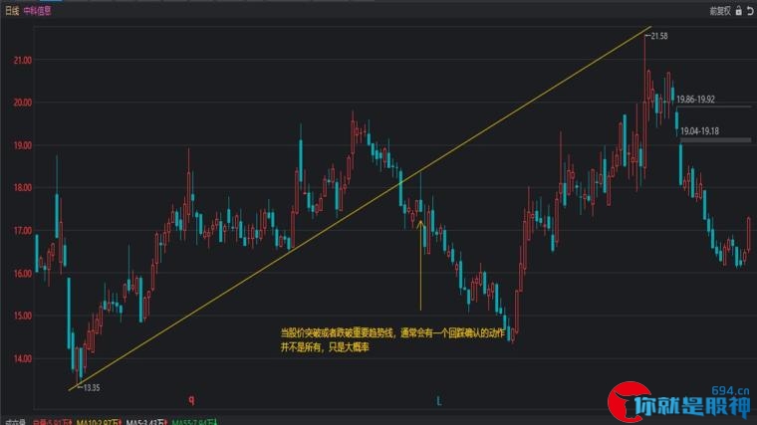
Task: Click the yellow annotation text 当股价突破或者跌破重要趋势线
Action: point(338,332)
